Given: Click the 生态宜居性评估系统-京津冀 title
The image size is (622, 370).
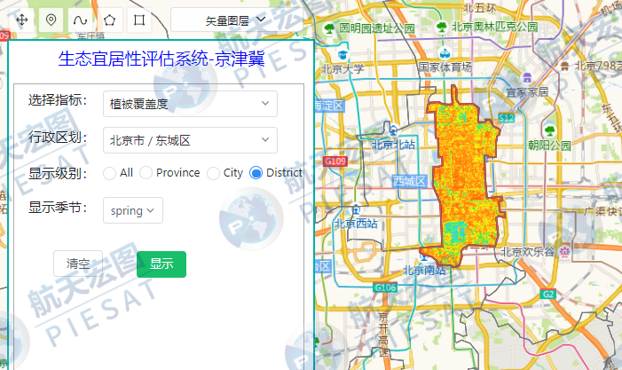Looking at the screenshot, I should coord(161,59).
